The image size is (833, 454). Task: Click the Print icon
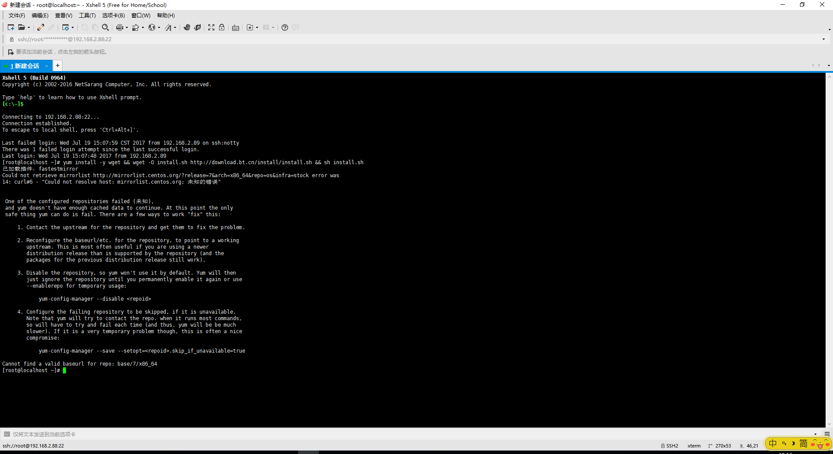[x=119, y=27]
